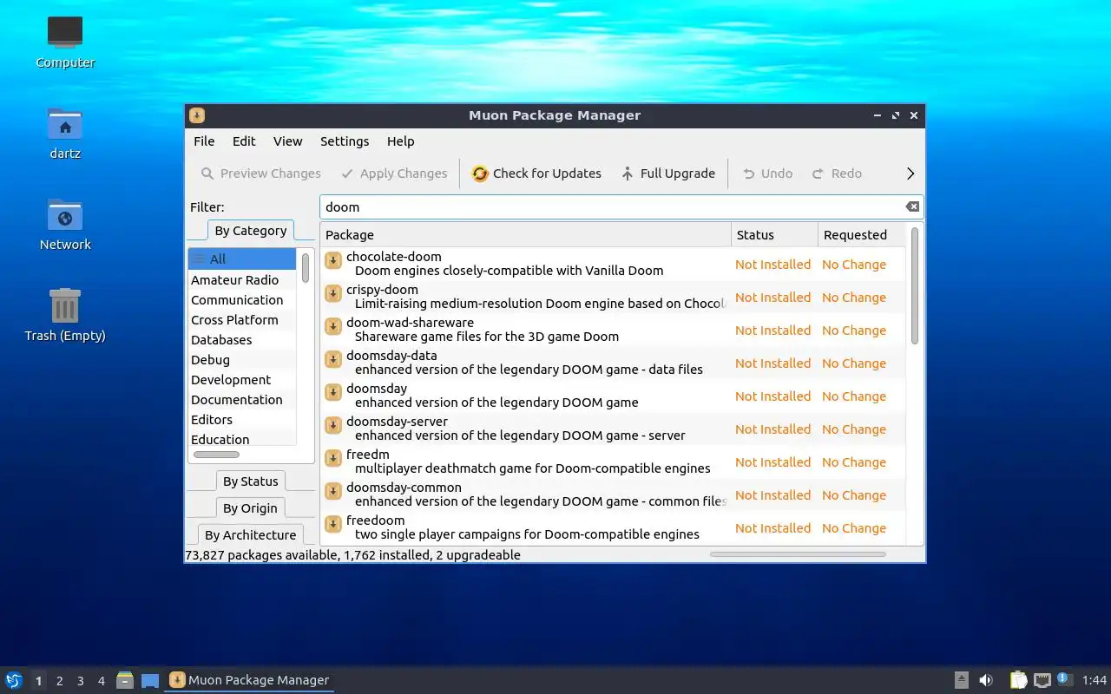1111x694 pixels.
Task: Select the Documentation category
Action: pyautogui.click(x=242, y=400)
